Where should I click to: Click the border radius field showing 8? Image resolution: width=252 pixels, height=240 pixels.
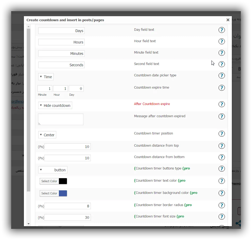point(67,206)
